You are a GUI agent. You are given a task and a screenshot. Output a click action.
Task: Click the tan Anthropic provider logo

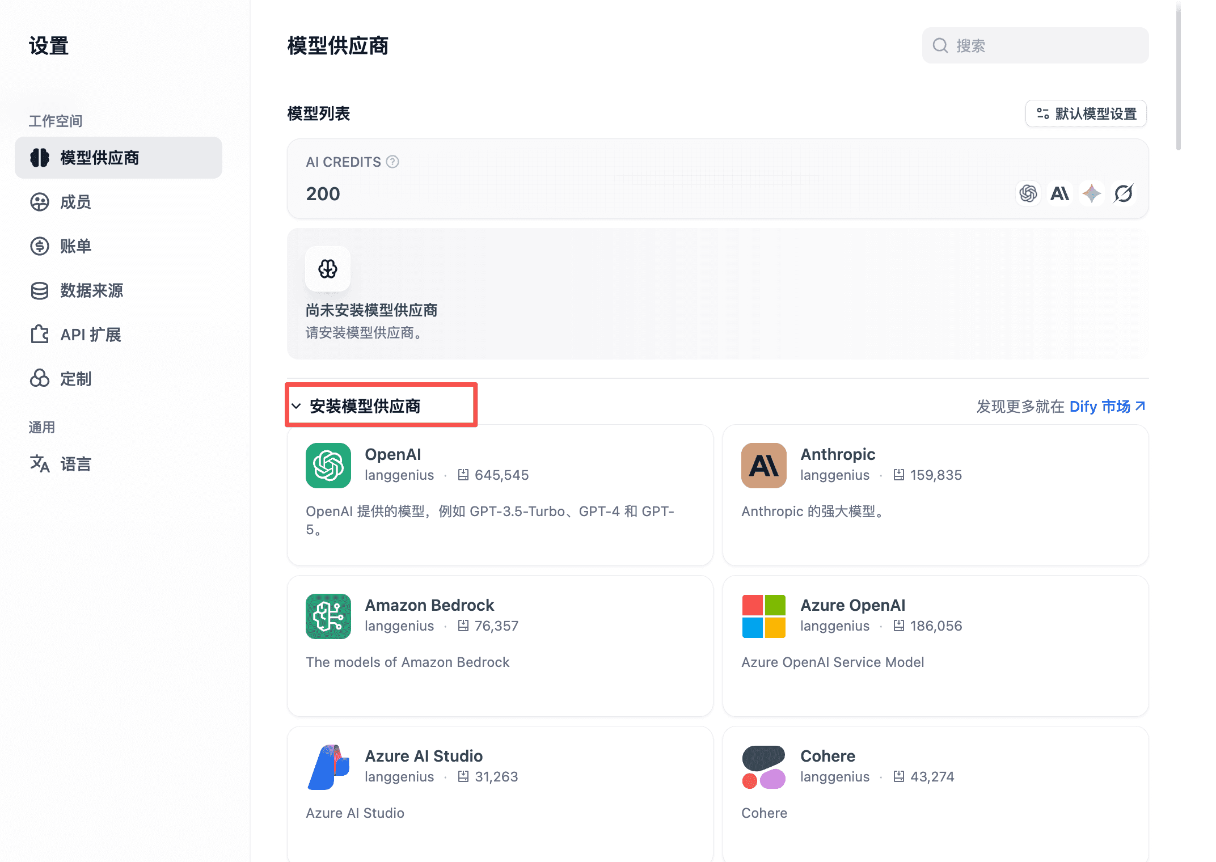(764, 466)
